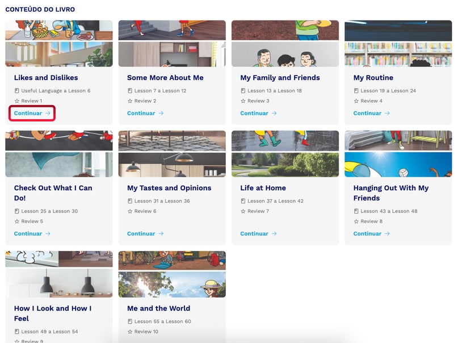Click the book icon beside Lesson 13 a Lesson 18
The image size is (458, 343).
pyautogui.click(x=243, y=90)
